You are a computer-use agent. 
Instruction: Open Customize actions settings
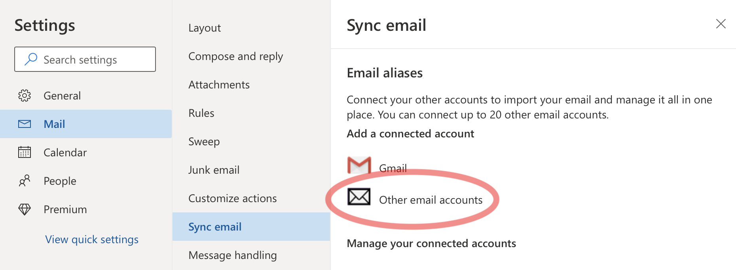232,199
